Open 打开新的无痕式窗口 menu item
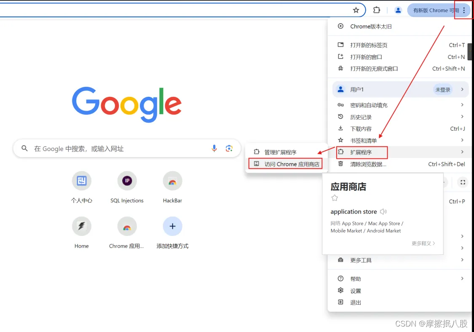The image size is (474, 332). pyautogui.click(x=400, y=69)
